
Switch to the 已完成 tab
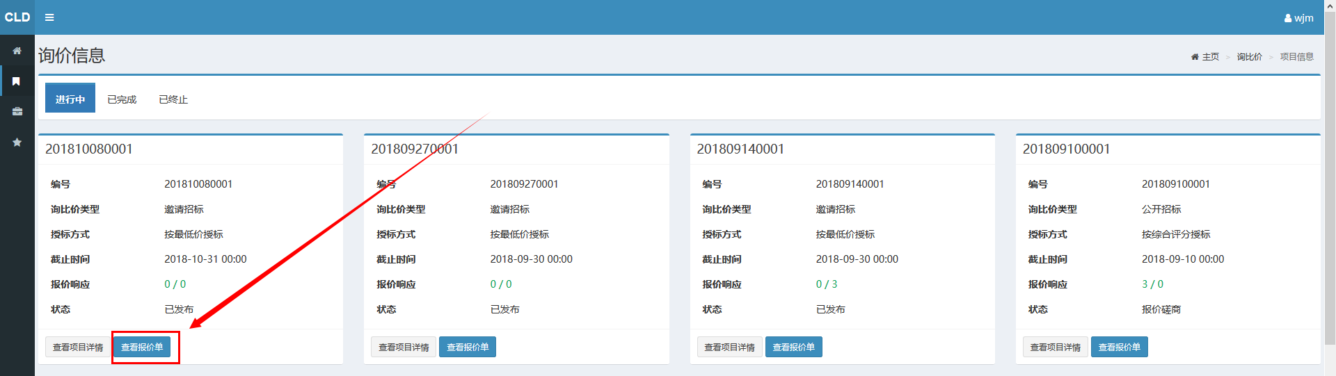pyautogui.click(x=122, y=99)
